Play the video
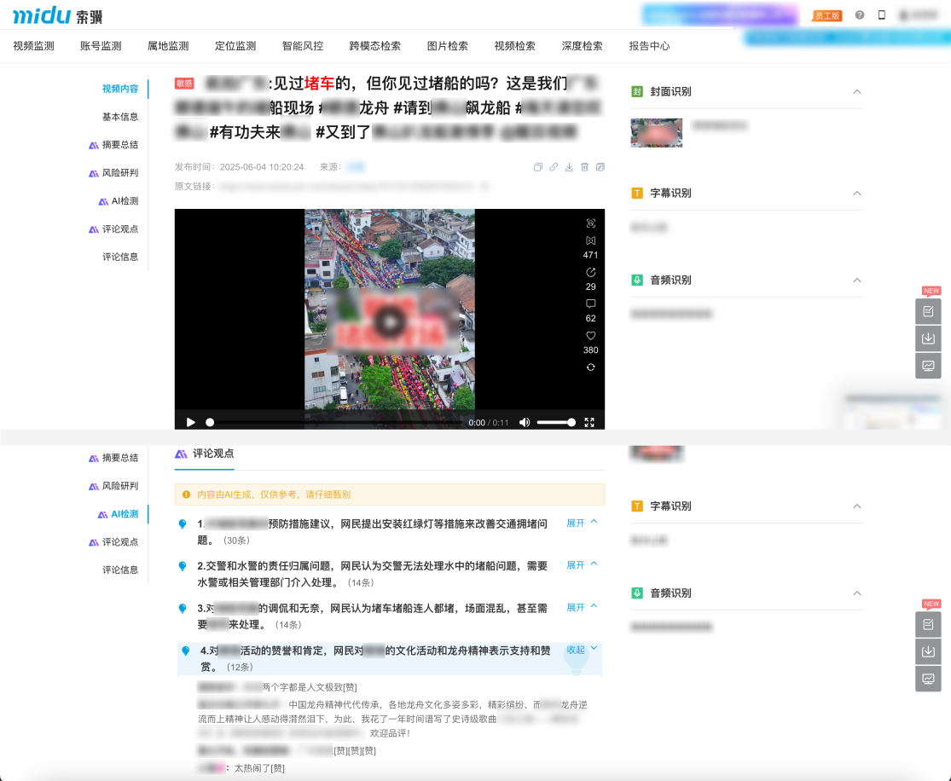Screen dimensions: 951x781 tap(190, 420)
